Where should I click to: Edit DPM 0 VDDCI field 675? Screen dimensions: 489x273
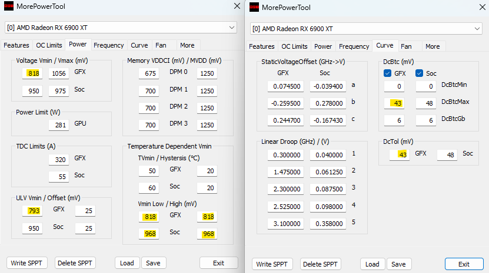coord(149,73)
